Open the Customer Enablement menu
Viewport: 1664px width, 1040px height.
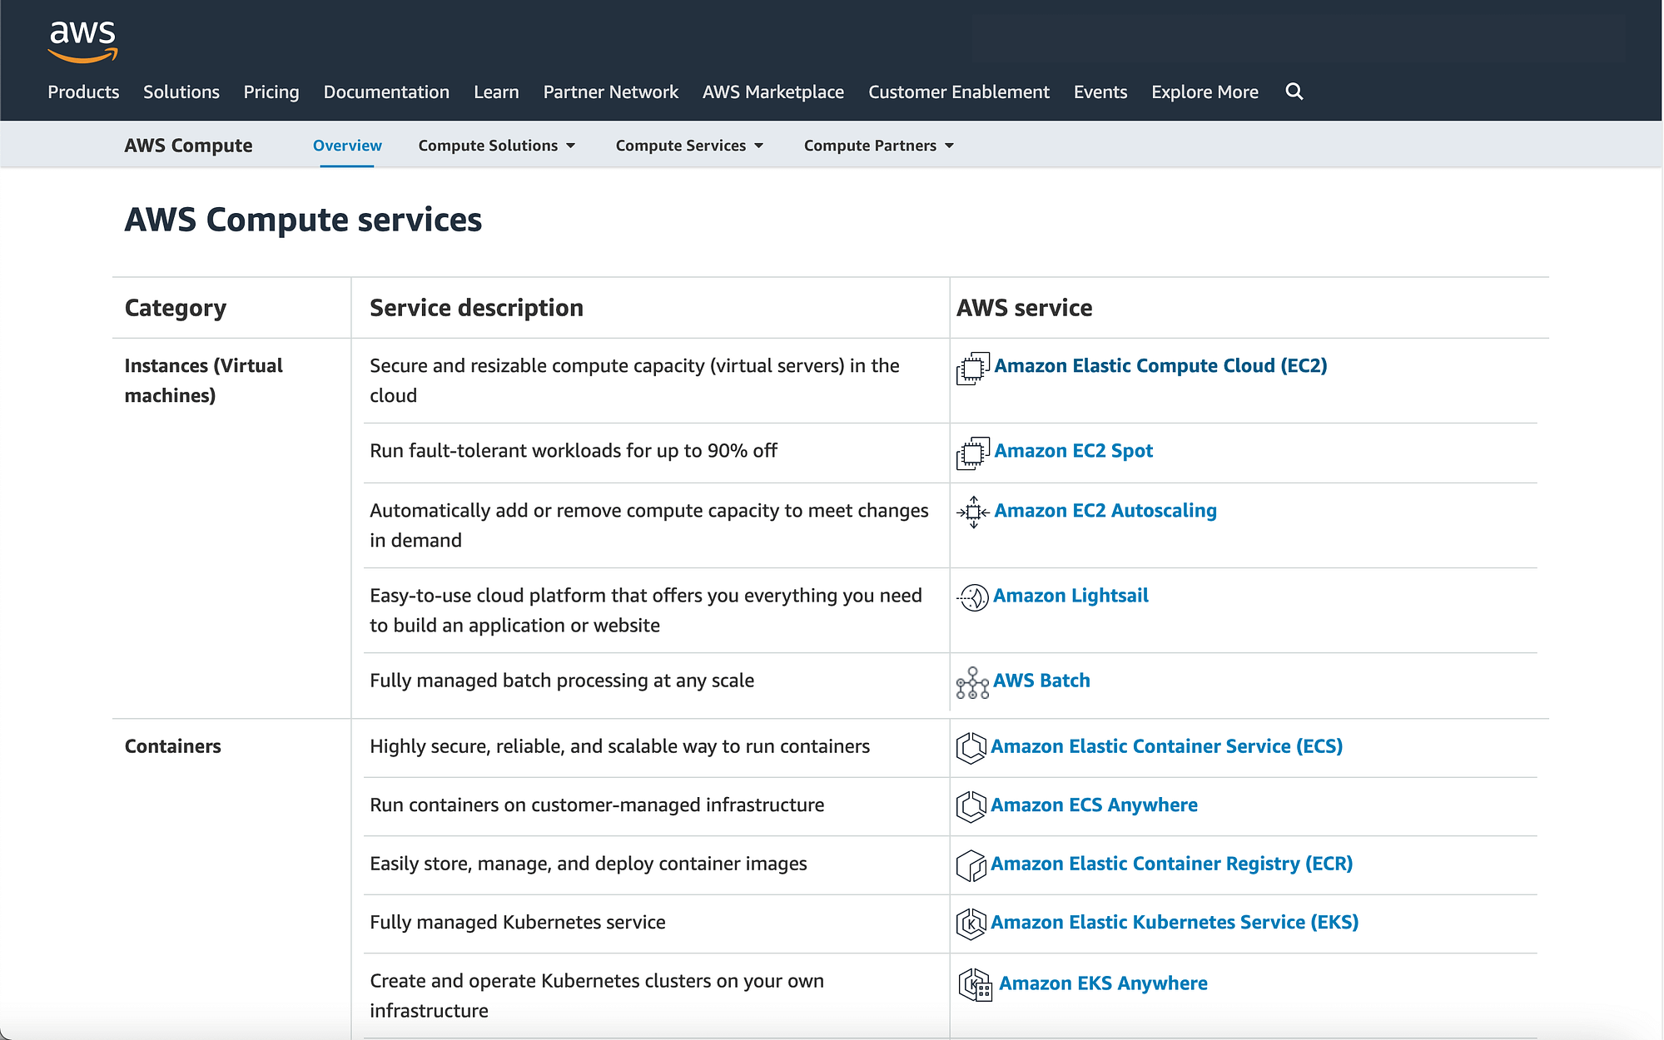(959, 92)
